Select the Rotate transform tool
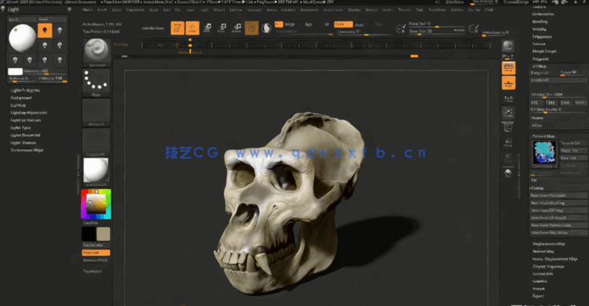 click(x=236, y=27)
